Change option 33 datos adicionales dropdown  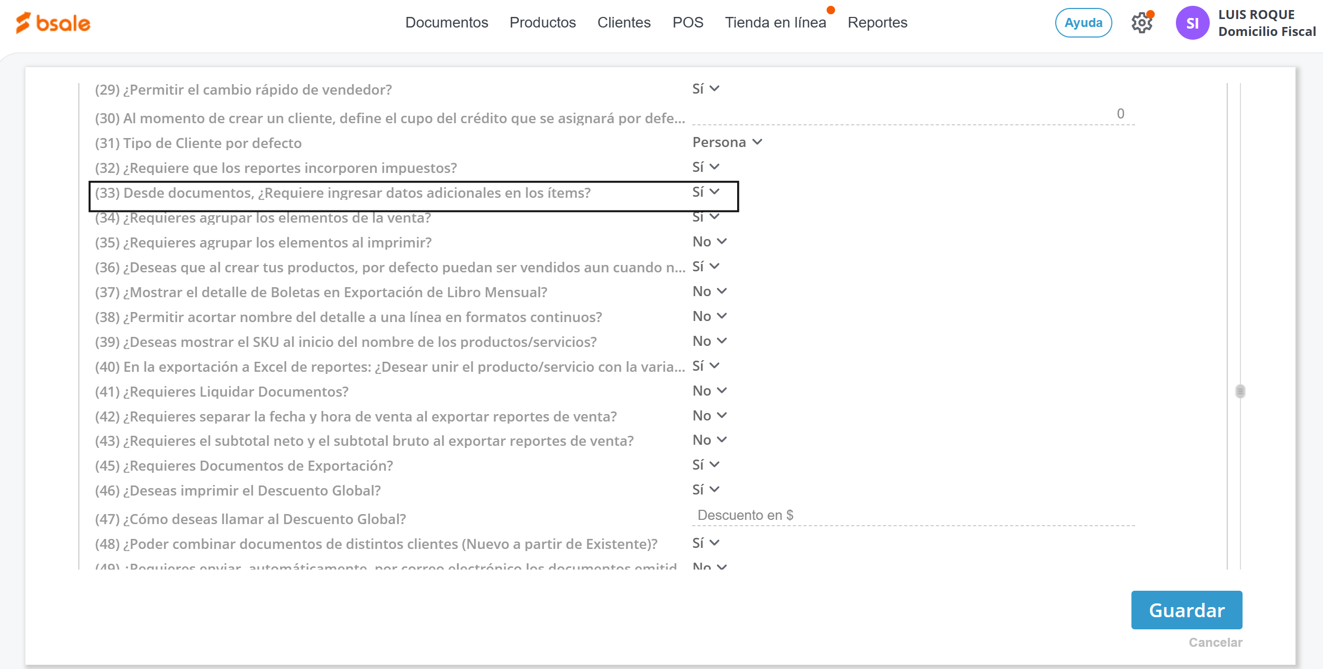coord(706,192)
